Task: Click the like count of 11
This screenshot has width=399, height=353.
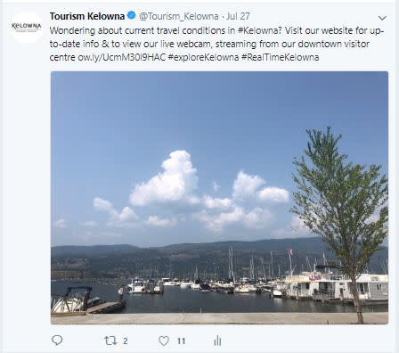Action: pyautogui.click(x=181, y=341)
